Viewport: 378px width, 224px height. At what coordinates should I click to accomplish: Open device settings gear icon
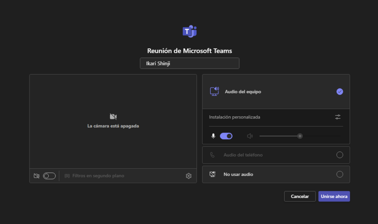[x=189, y=176]
